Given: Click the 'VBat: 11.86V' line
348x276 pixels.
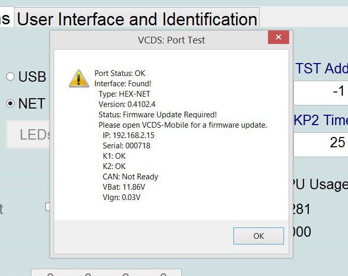Looking at the screenshot, I should [x=124, y=187].
